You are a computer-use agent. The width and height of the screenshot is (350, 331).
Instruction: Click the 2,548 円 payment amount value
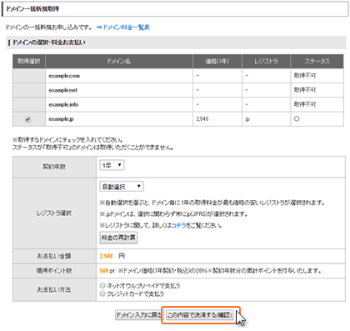tap(112, 256)
